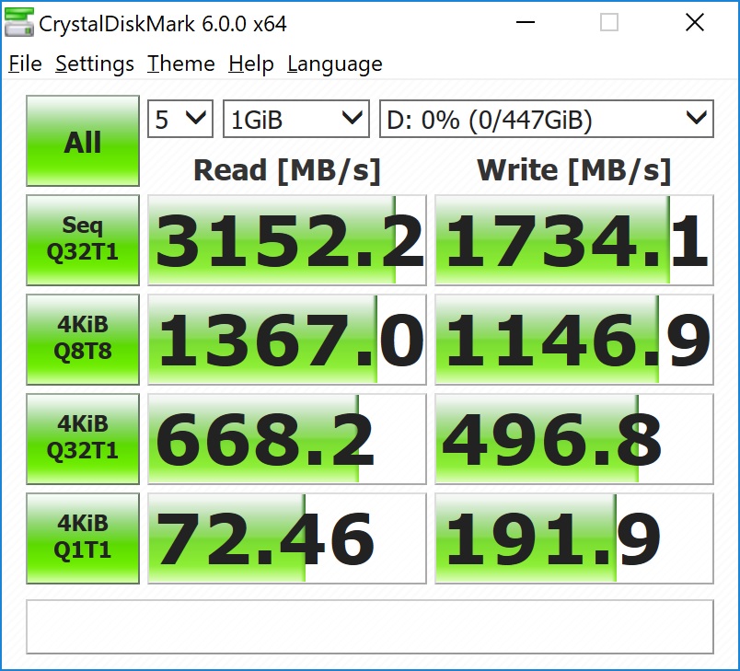Select the 4KiB Q8T8 write result 1146.9
Image resolution: width=740 pixels, height=671 pixels.
(574, 340)
